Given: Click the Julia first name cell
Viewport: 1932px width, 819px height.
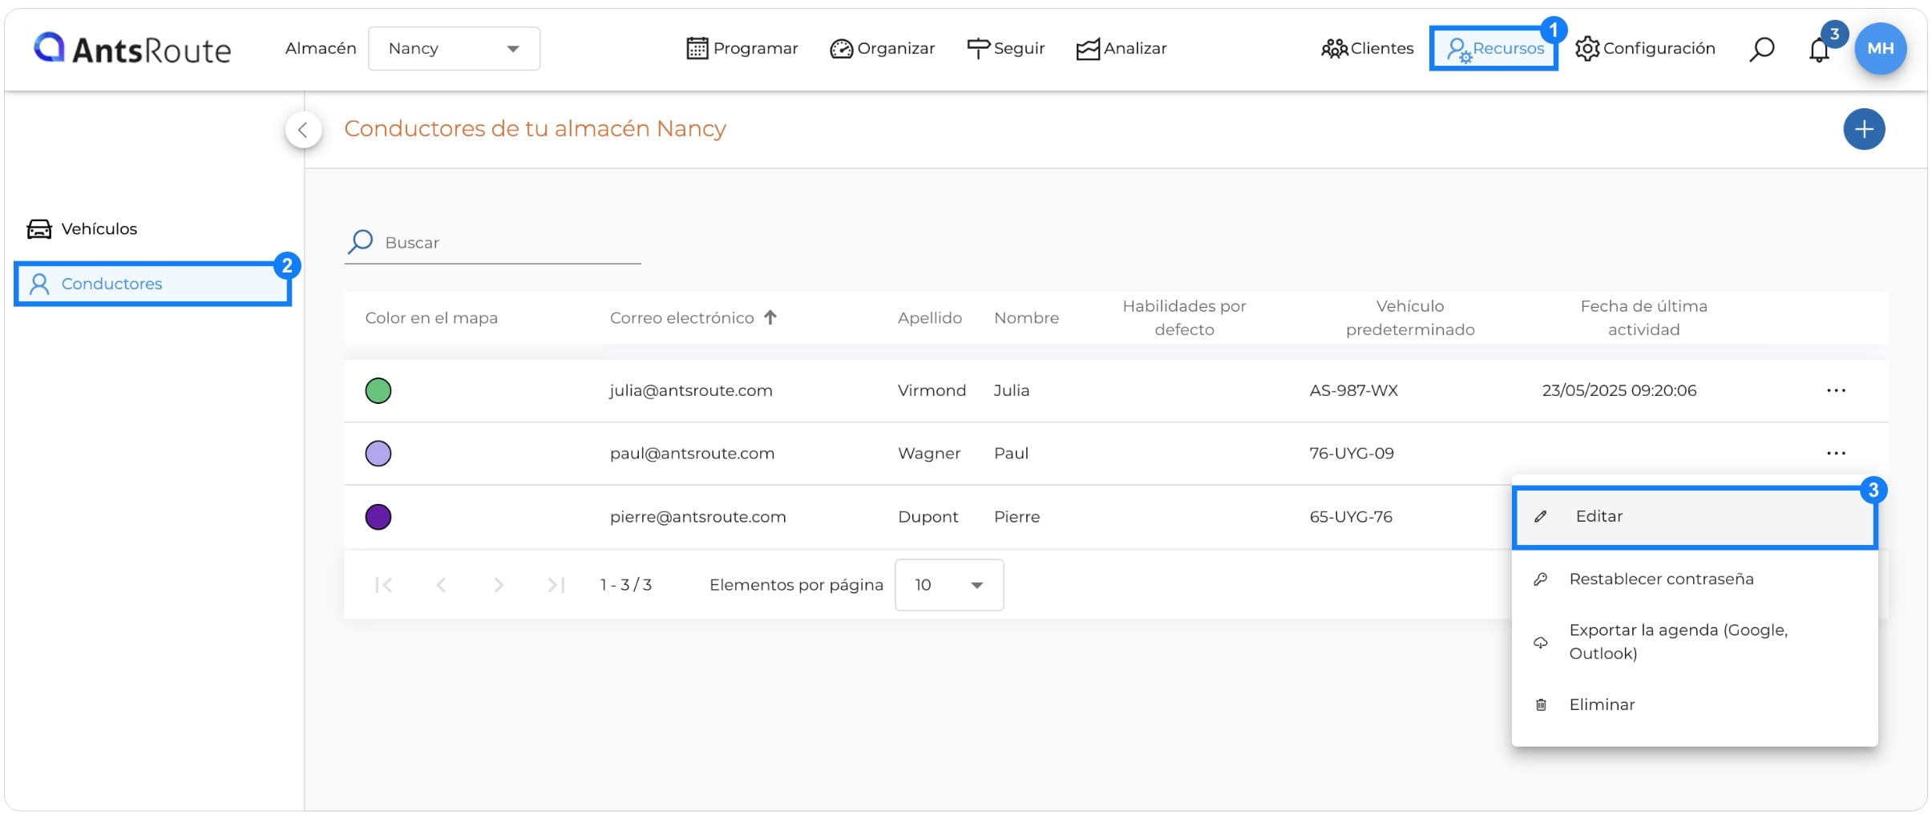Looking at the screenshot, I should coord(1011,391).
